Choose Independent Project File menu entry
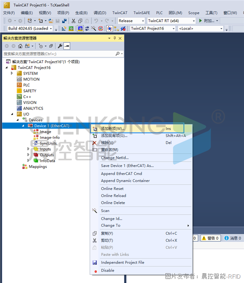Viewport: 244px width, 283px height. (x=141, y=262)
